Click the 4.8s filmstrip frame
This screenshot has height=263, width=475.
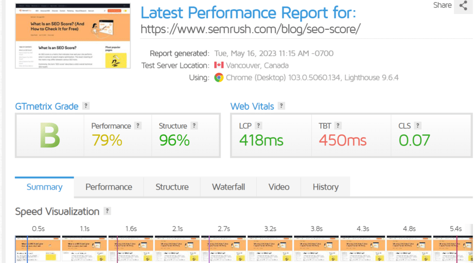click(x=409, y=250)
